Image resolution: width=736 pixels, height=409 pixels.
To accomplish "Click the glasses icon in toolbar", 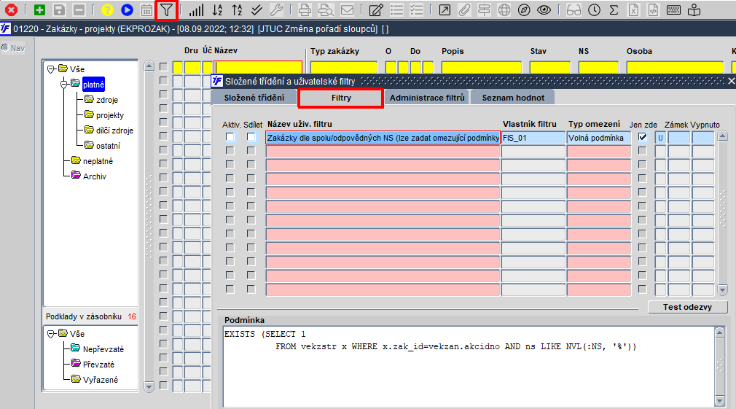I will coord(573,10).
